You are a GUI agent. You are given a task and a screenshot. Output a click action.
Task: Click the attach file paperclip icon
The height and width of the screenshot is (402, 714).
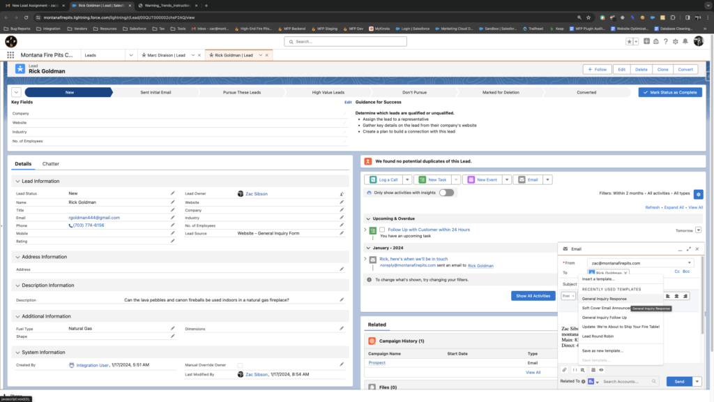pos(564,370)
